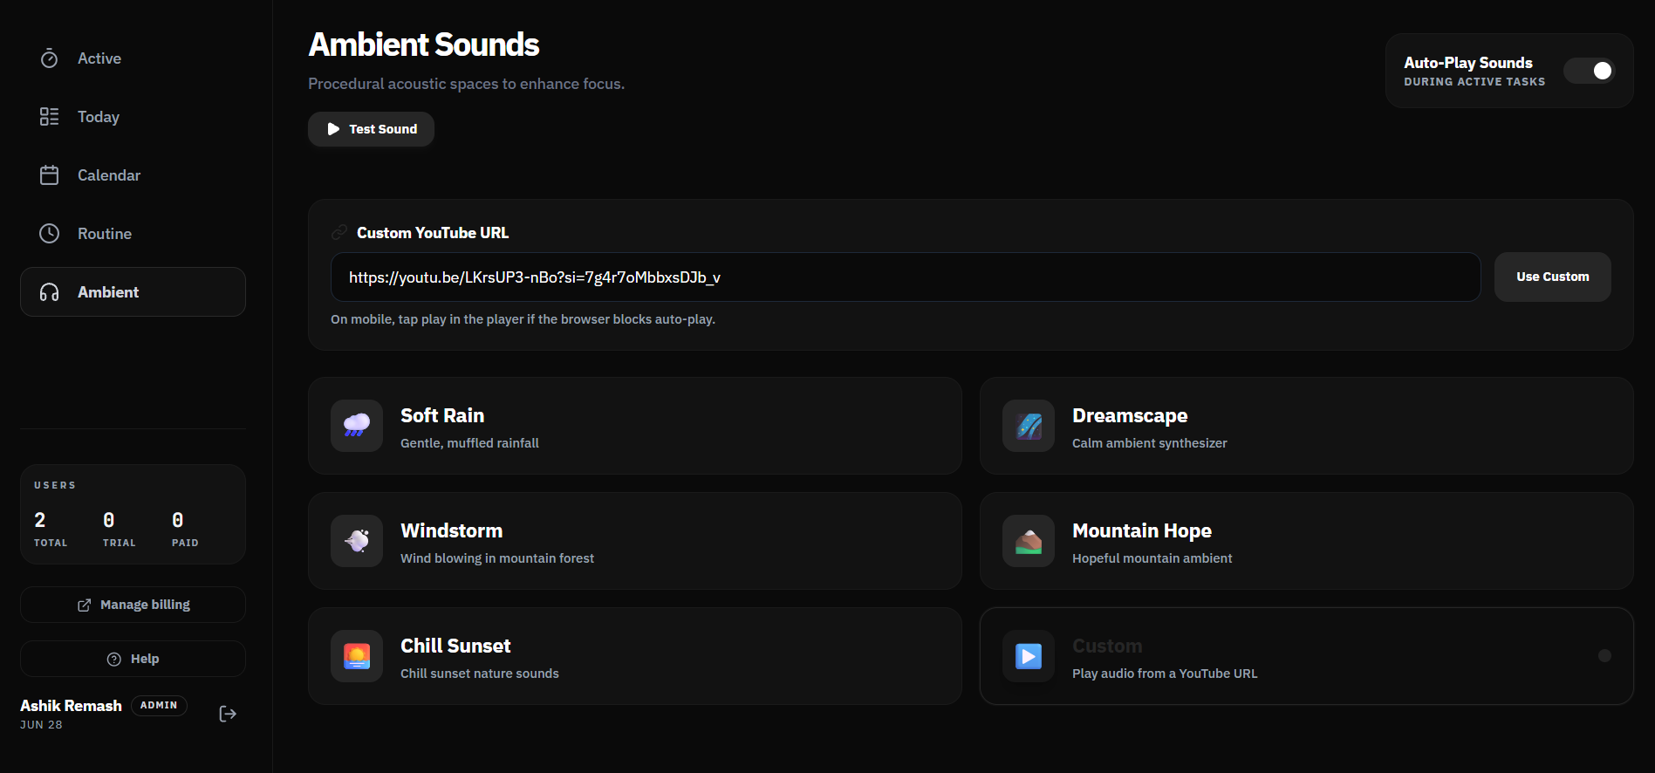Click the blue play icon on the Custom card
The height and width of the screenshot is (773, 1655).
pyautogui.click(x=1029, y=656)
